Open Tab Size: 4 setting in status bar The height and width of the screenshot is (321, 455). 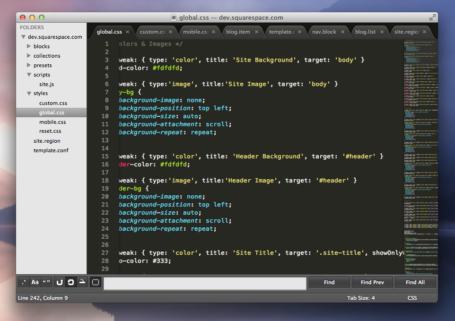[361, 298]
